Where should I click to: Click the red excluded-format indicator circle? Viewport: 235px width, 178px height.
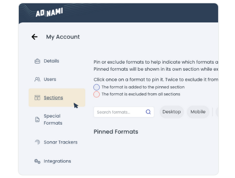click(x=96, y=94)
